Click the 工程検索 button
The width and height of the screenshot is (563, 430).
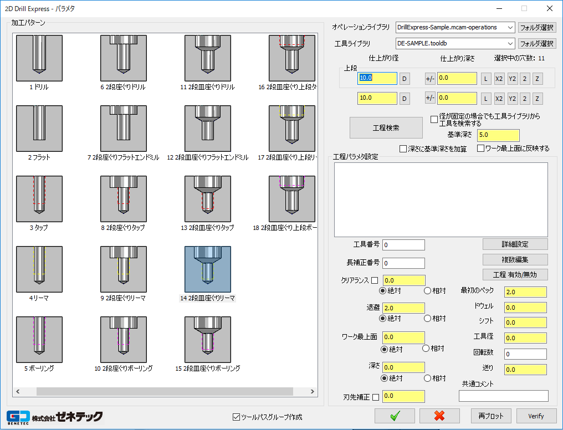point(386,128)
